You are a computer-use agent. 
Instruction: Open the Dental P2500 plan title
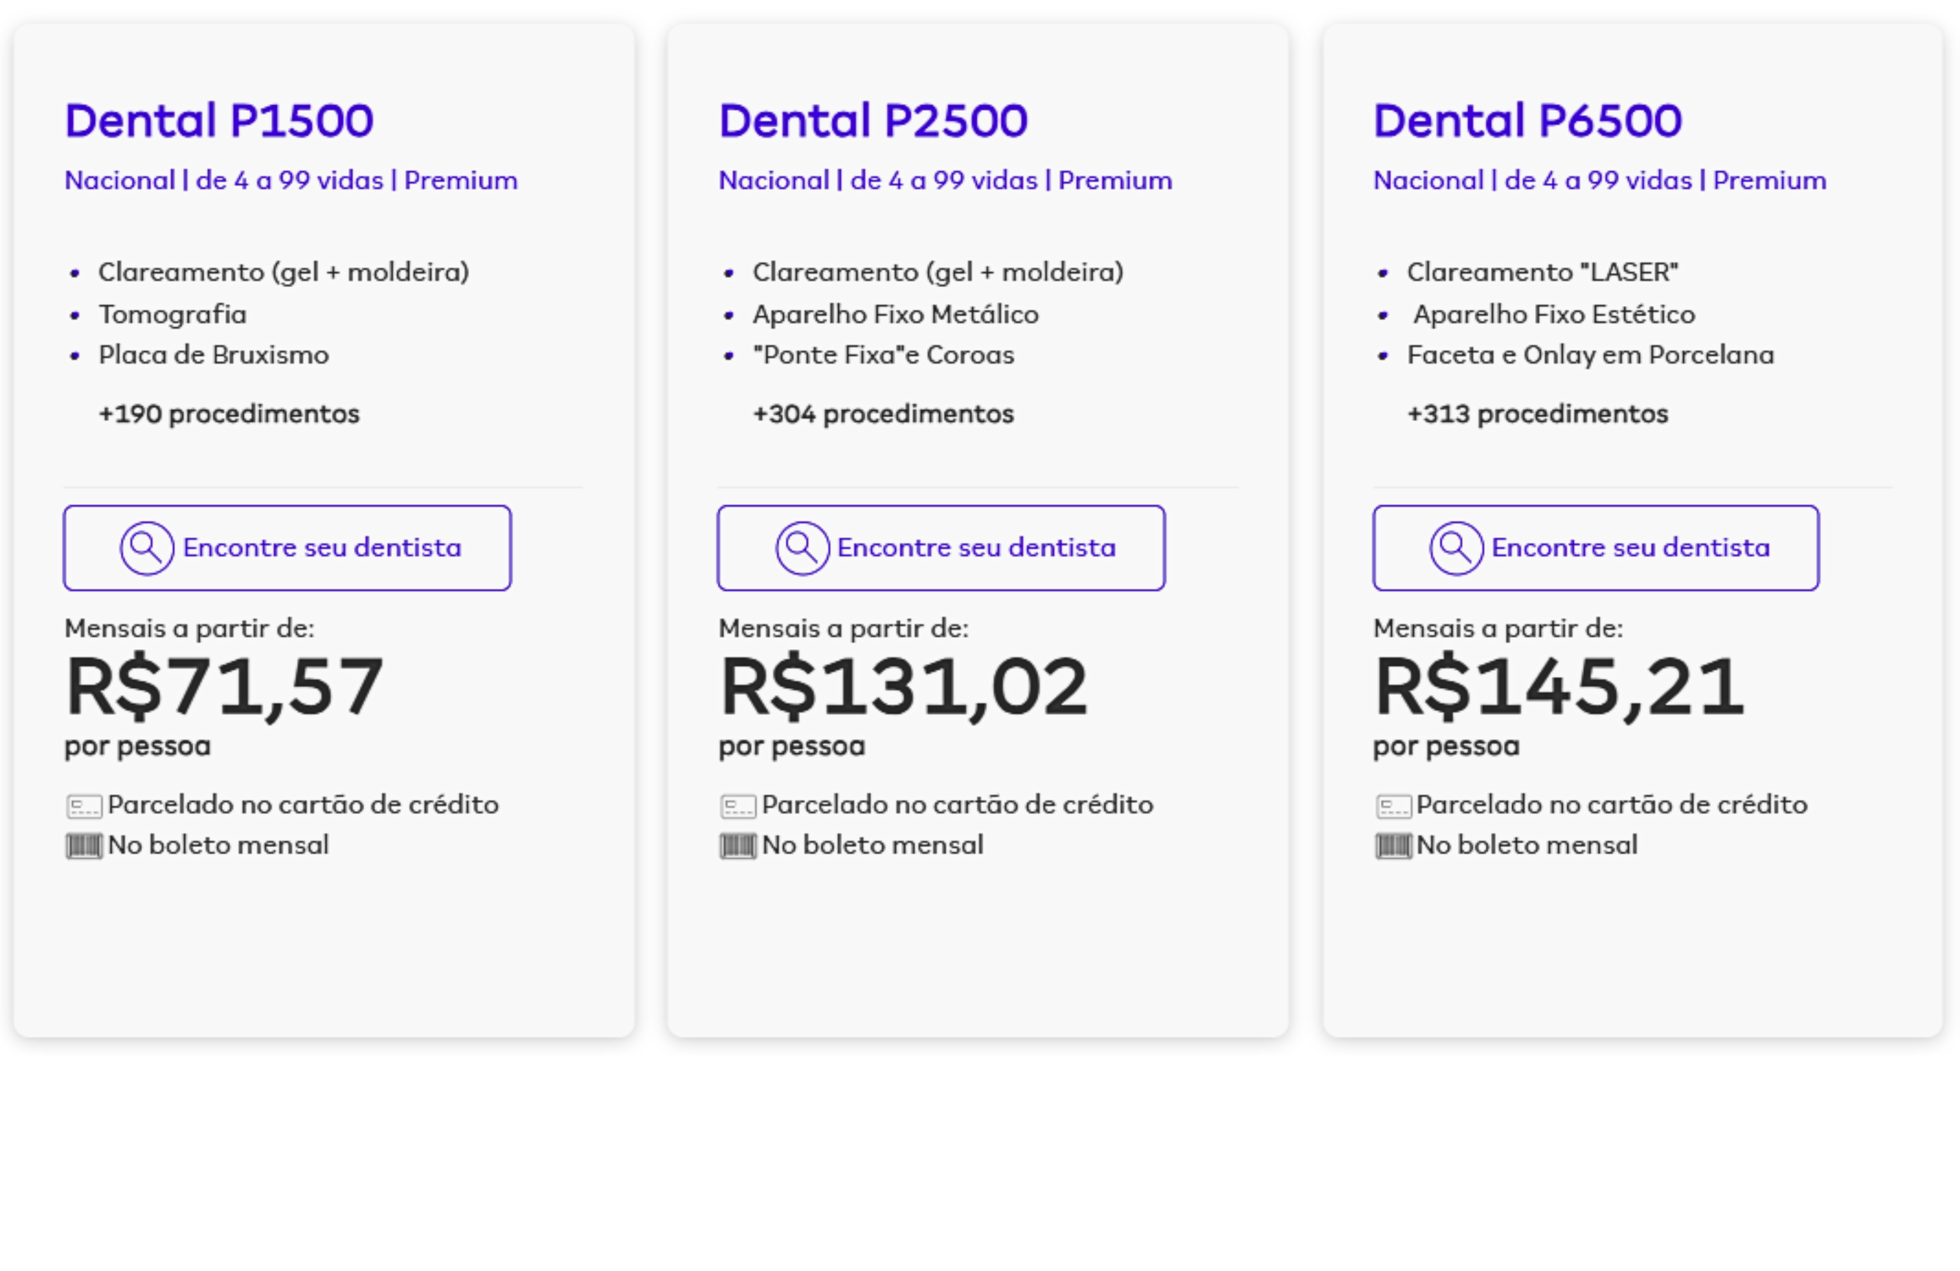[x=873, y=120]
